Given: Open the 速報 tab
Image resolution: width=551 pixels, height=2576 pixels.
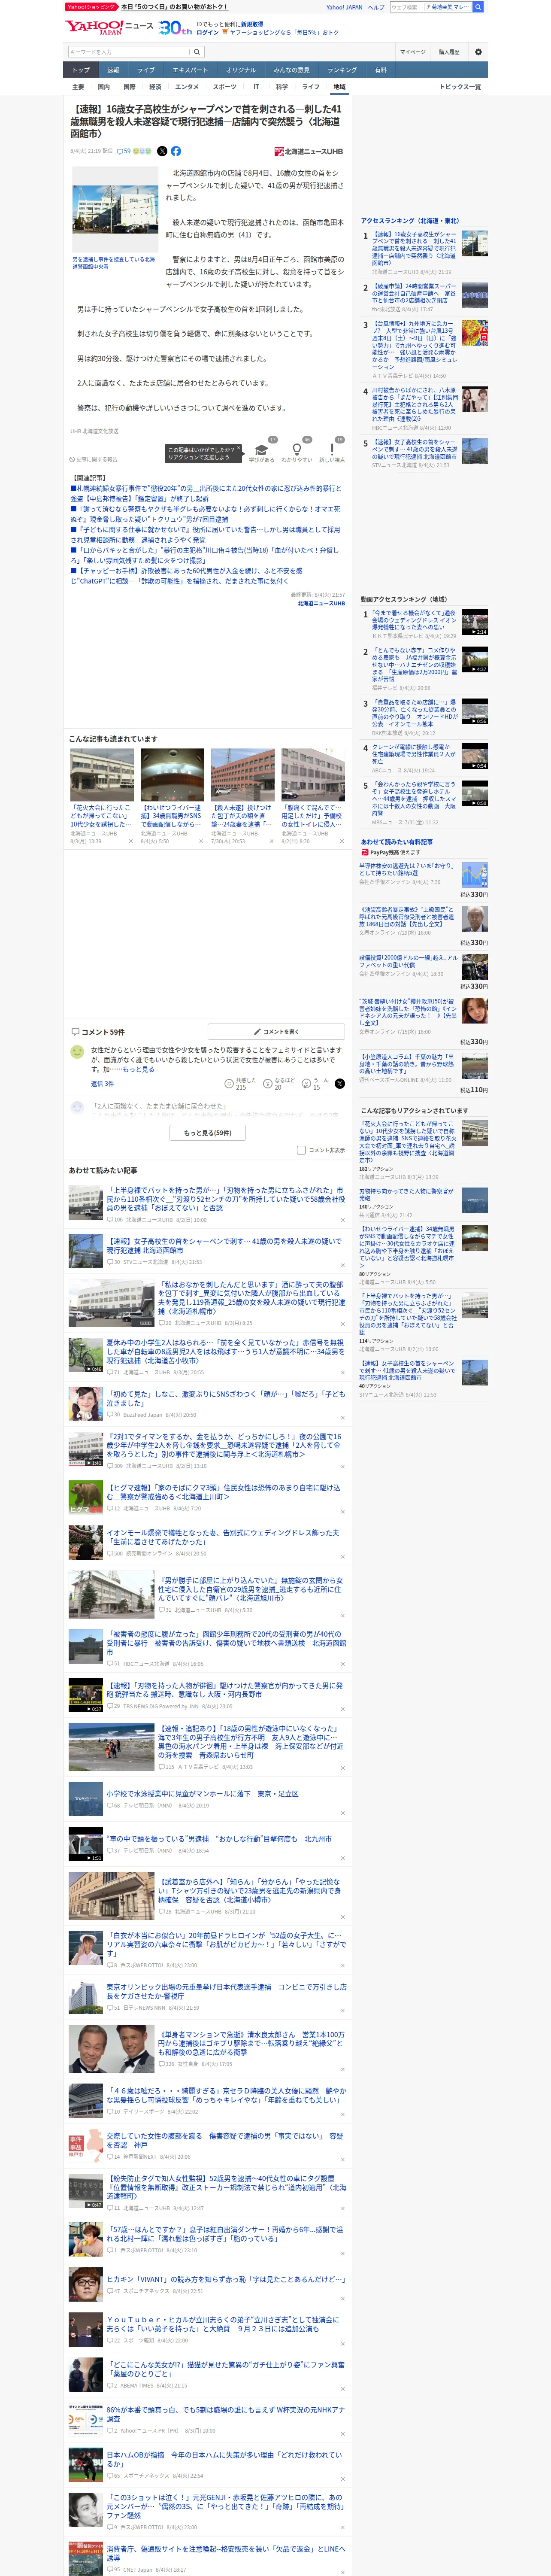Looking at the screenshot, I should coord(113,70).
